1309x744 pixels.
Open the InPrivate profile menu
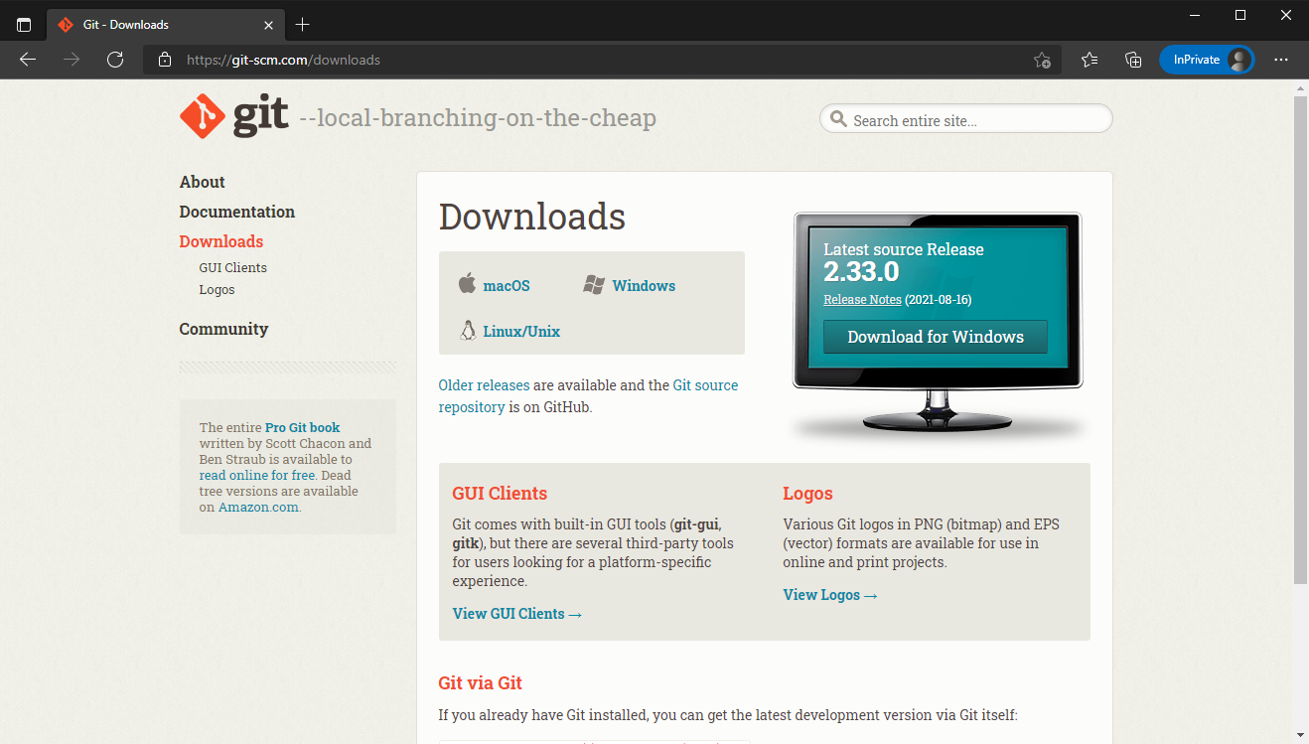pyautogui.click(x=1207, y=60)
